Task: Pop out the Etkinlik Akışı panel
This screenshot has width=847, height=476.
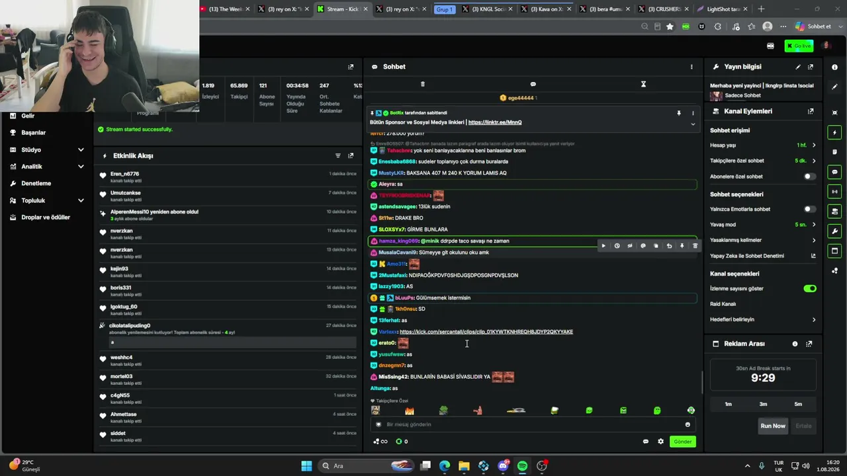Action: click(x=351, y=156)
